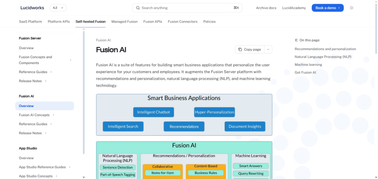This screenshot has width=378, height=179.
Task: Click Book a demo button
Action: pos(328,8)
